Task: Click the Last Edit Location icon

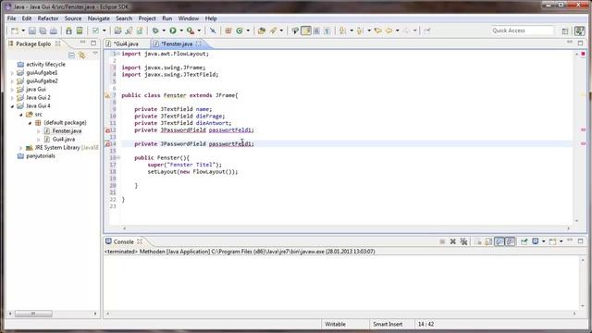Action: (377, 31)
